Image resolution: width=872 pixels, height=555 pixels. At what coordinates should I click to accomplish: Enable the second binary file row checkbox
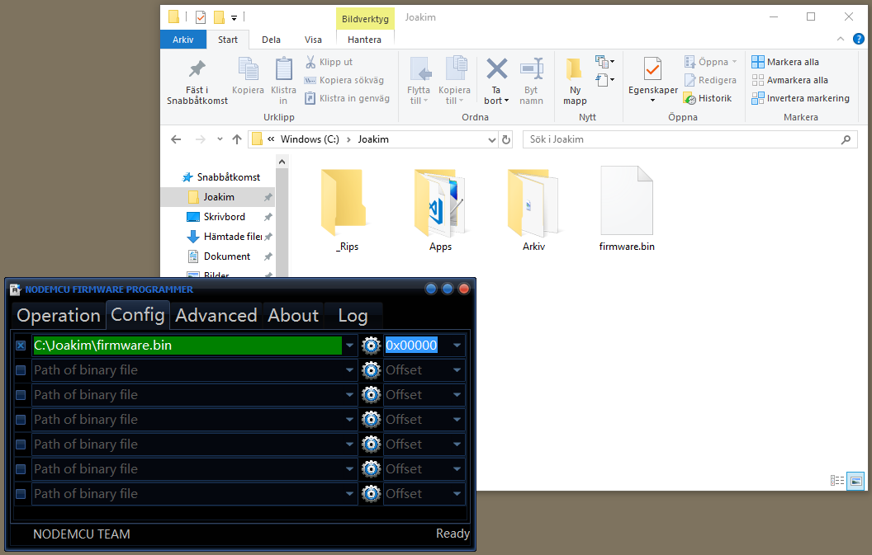coord(21,370)
